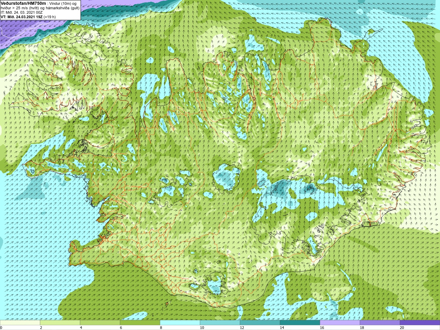The height and width of the screenshot is (330, 440).
Task: Click the turquoise 10–12 m/s legend swatch
Action: (x=220, y=323)
